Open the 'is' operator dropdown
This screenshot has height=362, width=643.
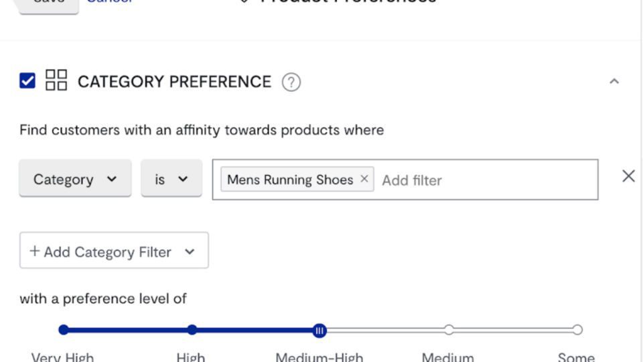point(171,179)
